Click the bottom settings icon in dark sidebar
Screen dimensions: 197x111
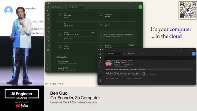(x=100, y=81)
